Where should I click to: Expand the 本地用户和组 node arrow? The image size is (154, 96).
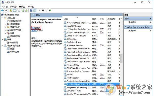point(5,30)
